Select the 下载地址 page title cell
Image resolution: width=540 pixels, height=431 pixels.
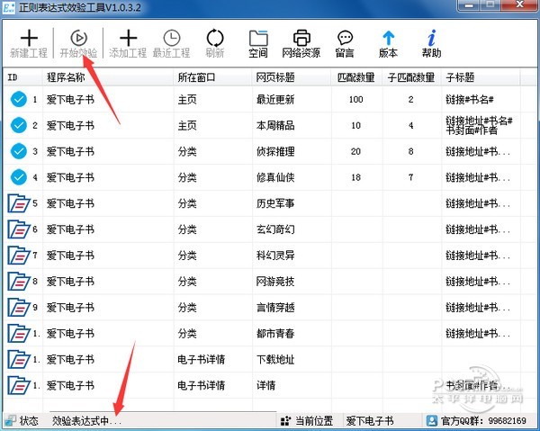click(275, 359)
